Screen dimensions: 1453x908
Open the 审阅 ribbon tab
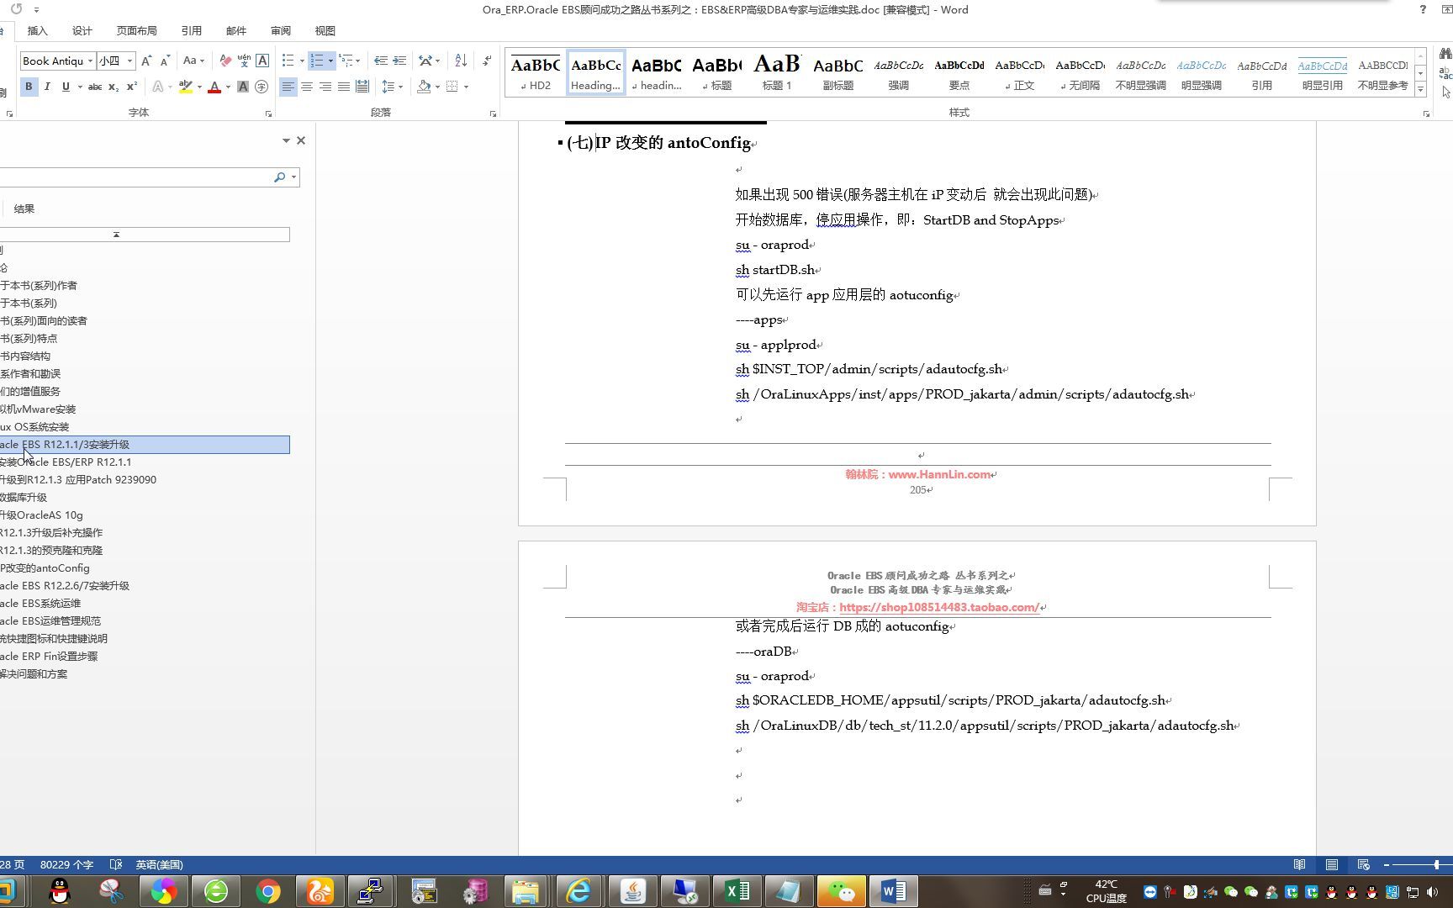pyautogui.click(x=281, y=31)
